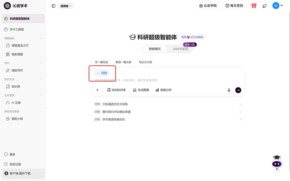Click the rocket icon in header
Screen dimensions: 290x181
(x=264, y=6)
